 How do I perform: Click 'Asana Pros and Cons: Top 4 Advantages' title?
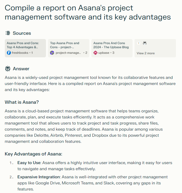[23, 45]
